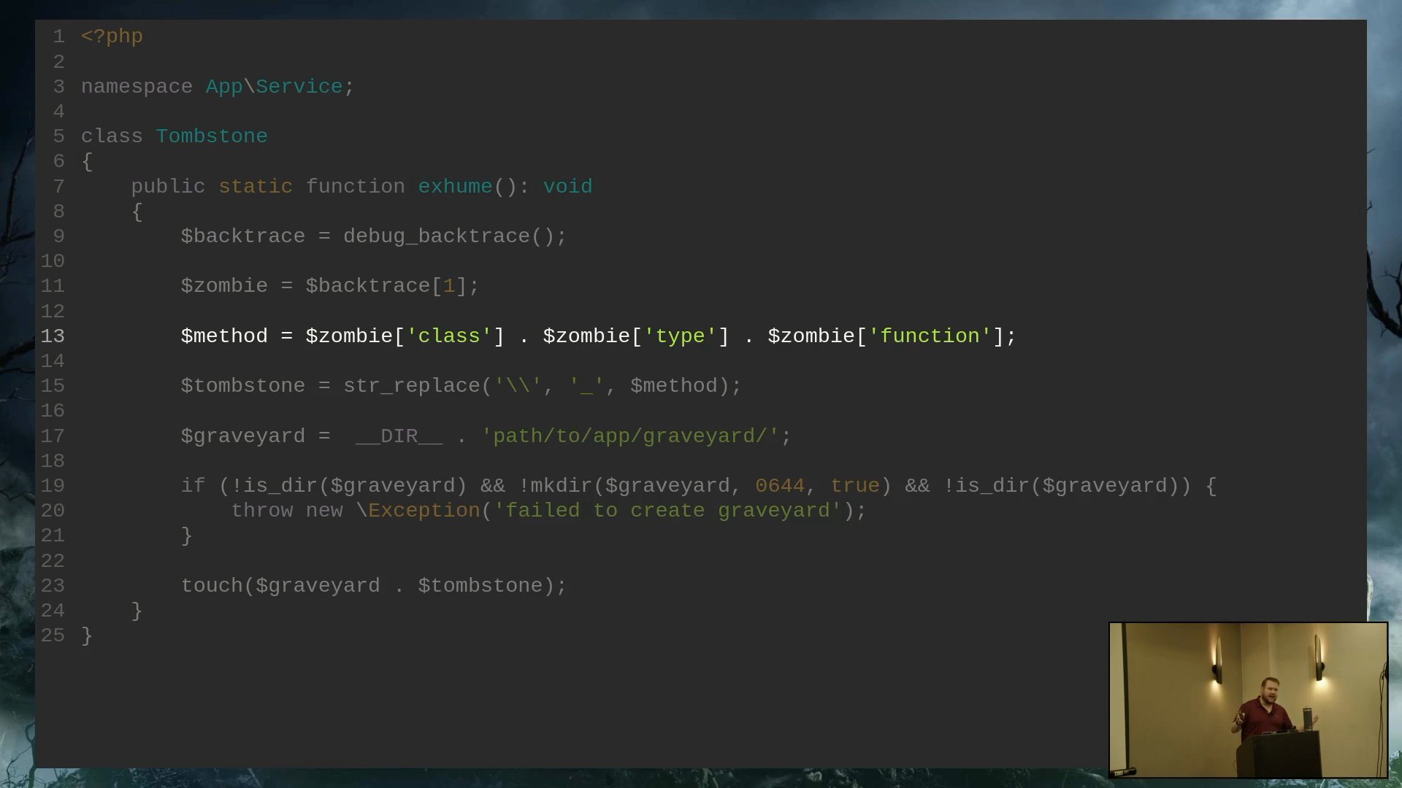Click the 'type' string key
This screenshot has width=1402, height=788.
click(x=680, y=336)
